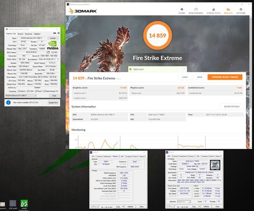Click the GPU-Z BIOS share/export icon

(x=48, y=52)
